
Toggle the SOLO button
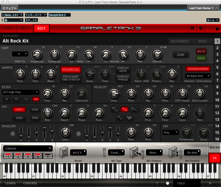(x=201, y=58)
